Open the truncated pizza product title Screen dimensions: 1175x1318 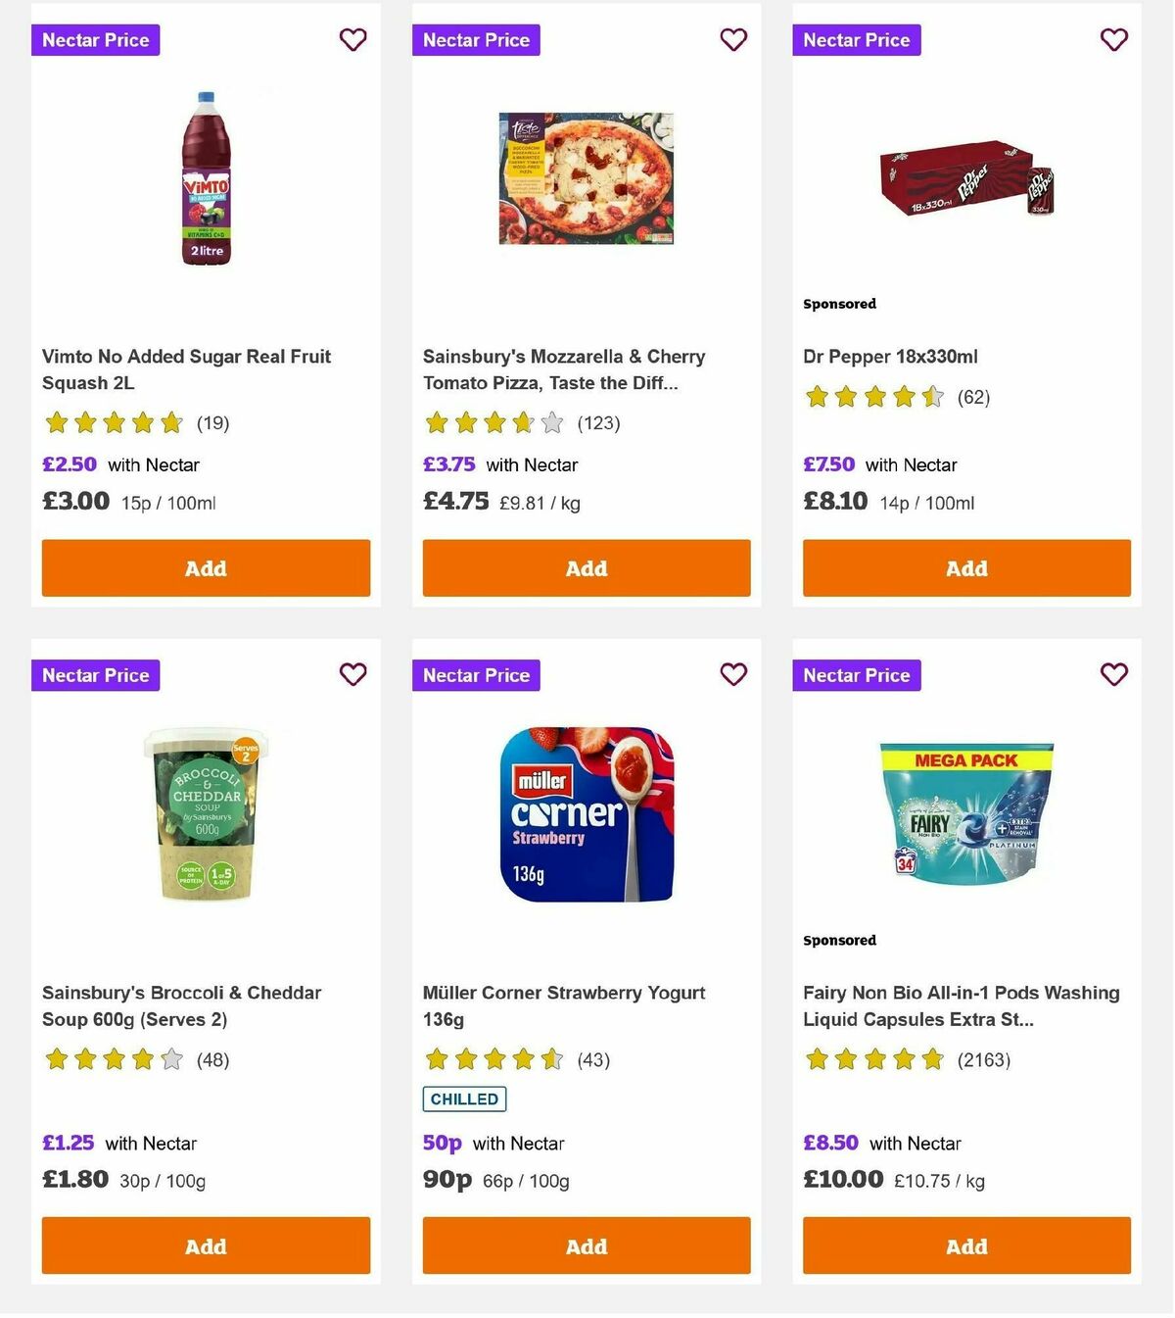(563, 370)
